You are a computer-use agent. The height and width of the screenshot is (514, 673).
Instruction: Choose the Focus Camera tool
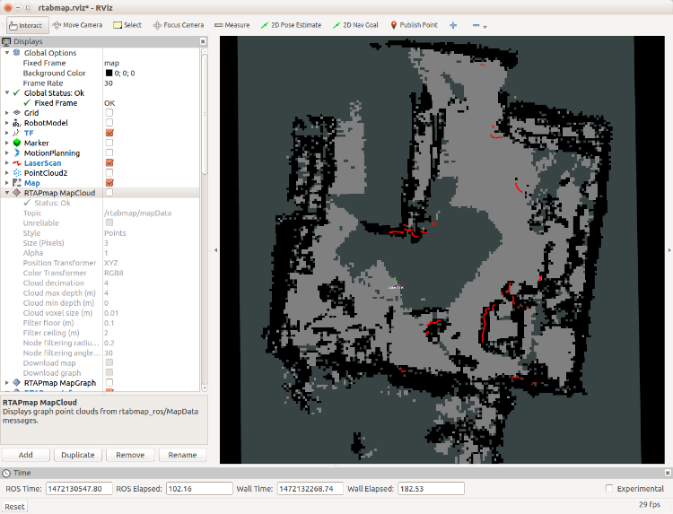coord(179,25)
